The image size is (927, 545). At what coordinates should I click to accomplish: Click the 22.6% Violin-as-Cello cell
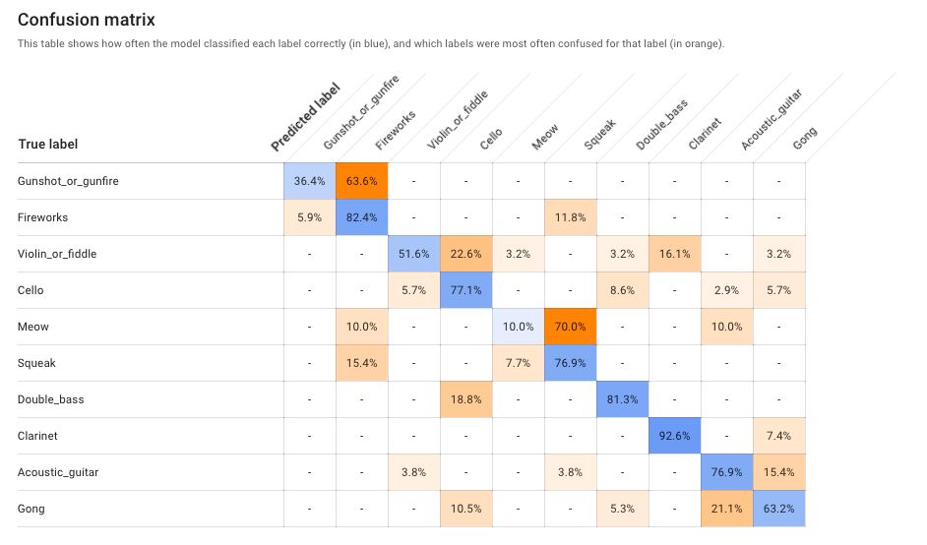click(x=465, y=254)
